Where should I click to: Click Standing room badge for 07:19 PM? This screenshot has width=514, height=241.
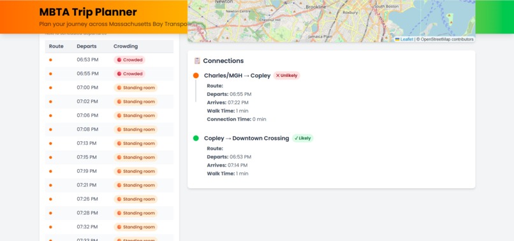click(x=135, y=171)
